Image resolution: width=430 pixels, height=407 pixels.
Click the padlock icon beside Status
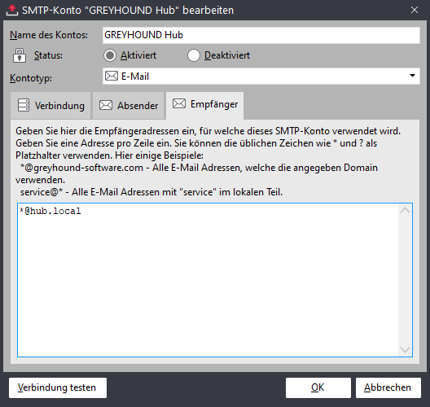pyautogui.click(x=20, y=55)
